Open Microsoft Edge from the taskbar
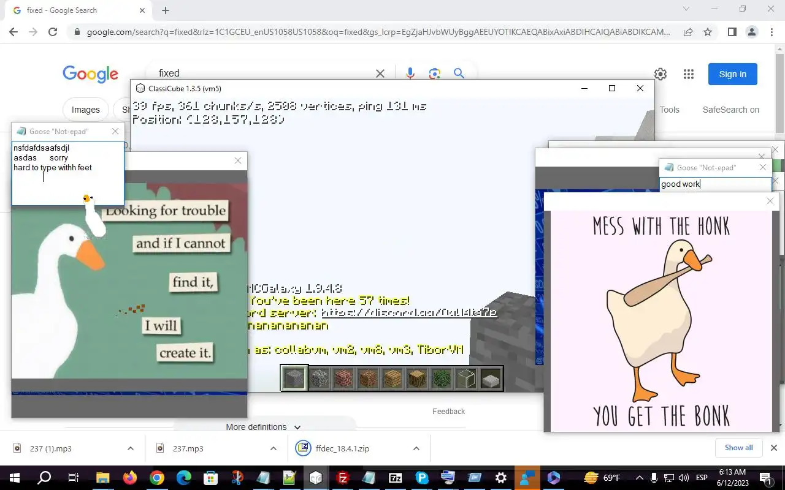The width and height of the screenshot is (785, 490). [183, 478]
